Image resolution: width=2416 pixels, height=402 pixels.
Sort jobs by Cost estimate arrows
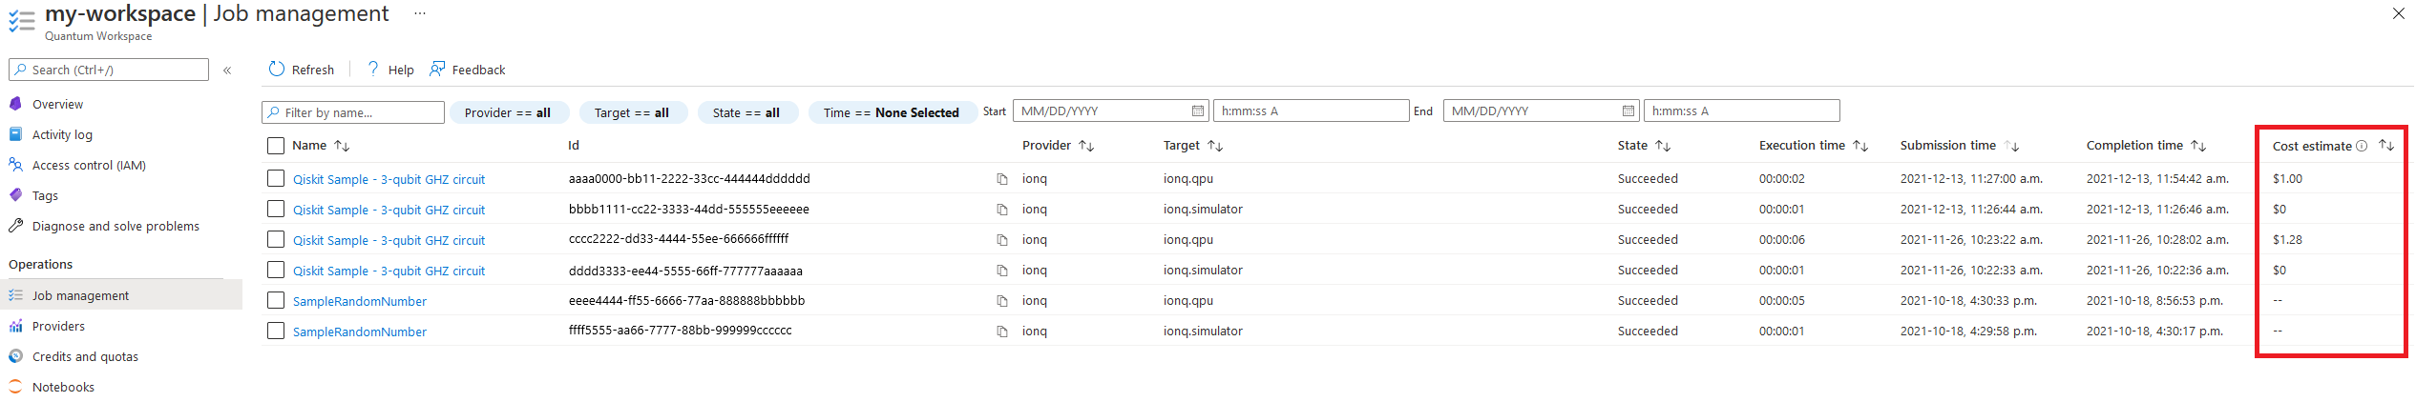[x=2385, y=145]
